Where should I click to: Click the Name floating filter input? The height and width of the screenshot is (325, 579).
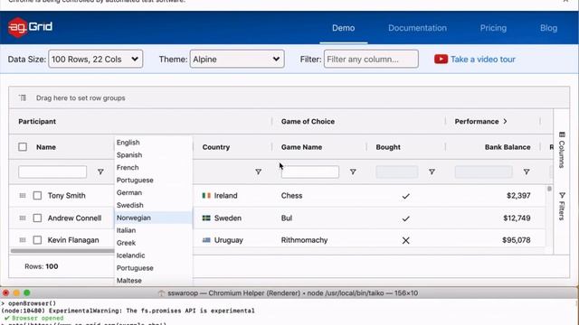point(52,172)
